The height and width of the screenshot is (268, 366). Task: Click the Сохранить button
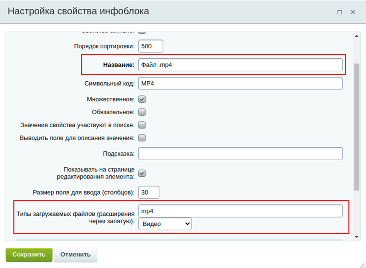tap(29, 254)
